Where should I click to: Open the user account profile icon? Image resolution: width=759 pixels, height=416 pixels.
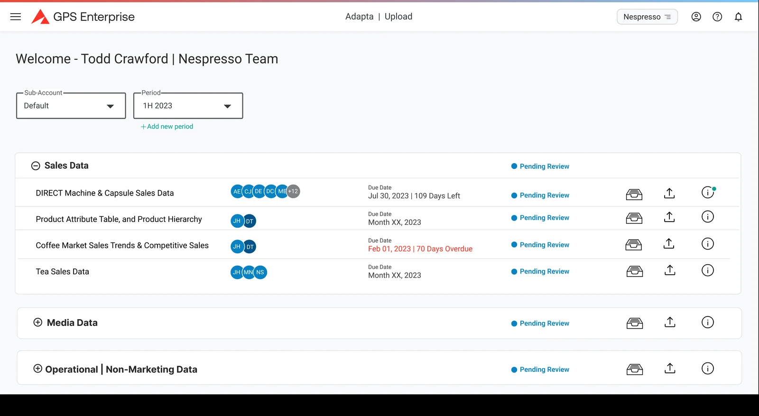[696, 17]
